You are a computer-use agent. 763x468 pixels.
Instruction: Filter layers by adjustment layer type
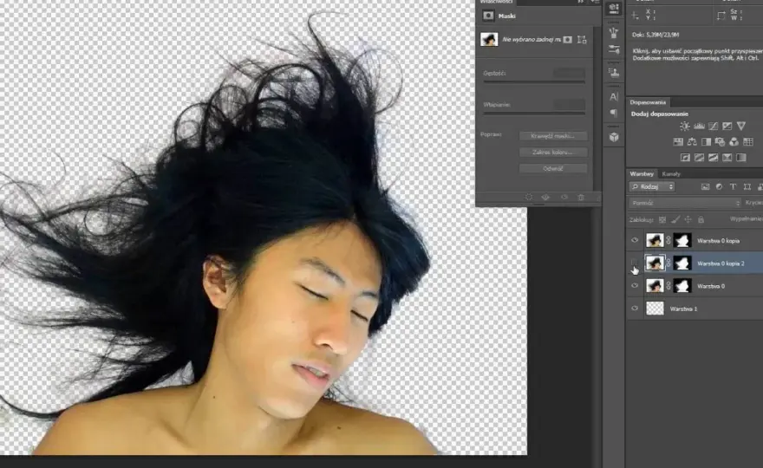pyautogui.click(x=719, y=187)
